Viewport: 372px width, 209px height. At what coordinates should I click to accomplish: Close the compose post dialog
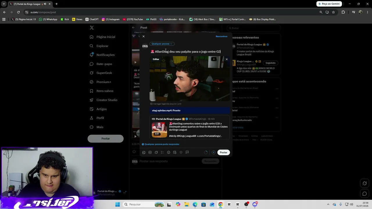[143, 36]
